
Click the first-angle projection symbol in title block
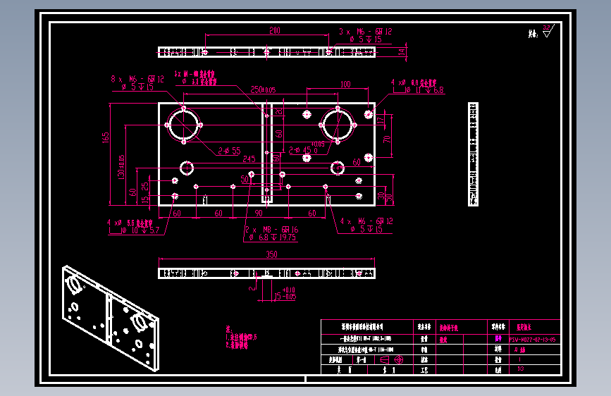tap(392, 359)
